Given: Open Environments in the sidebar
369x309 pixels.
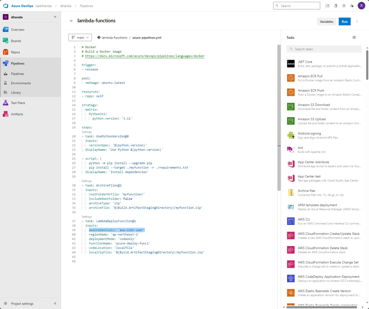Looking at the screenshot, I should pyautogui.click(x=30, y=83).
